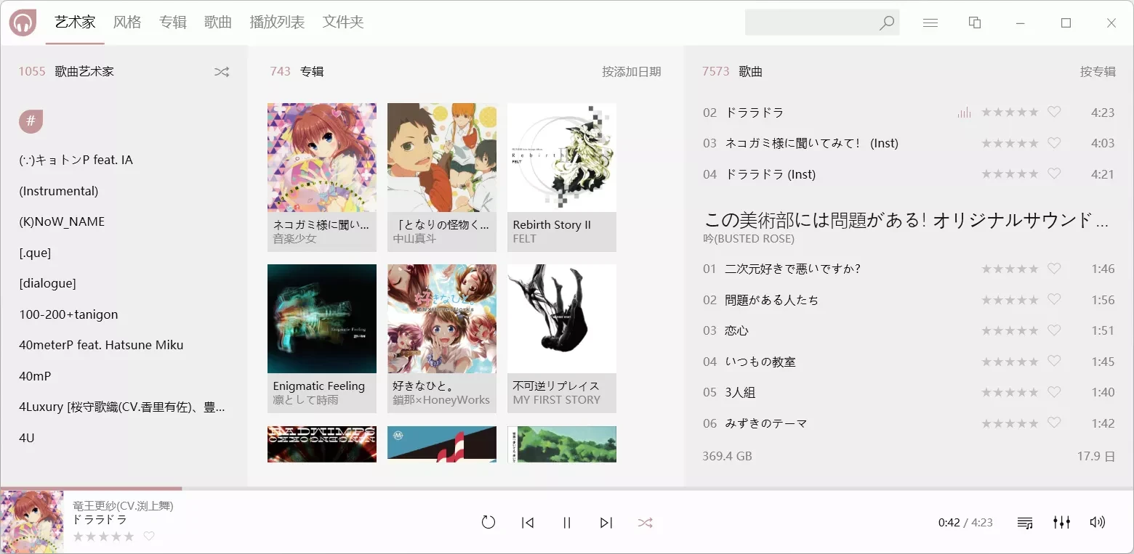Open the now playing queue icon
1134x554 pixels.
(1025, 523)
